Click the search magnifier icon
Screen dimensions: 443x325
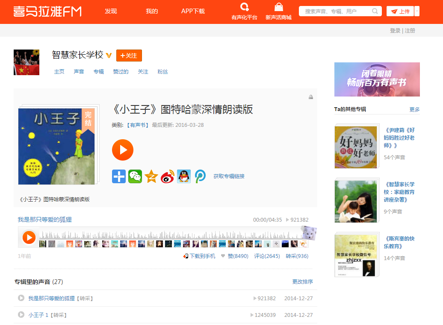click(x=375, y=11)
